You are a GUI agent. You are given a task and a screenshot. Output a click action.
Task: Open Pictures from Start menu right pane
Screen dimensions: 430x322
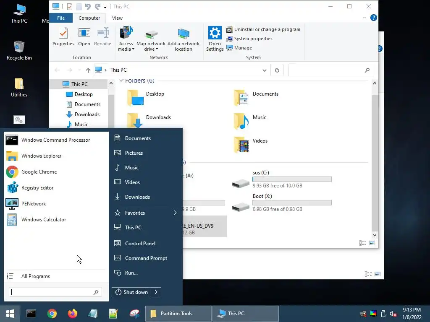pyautogui.click(x=128, y=153)
